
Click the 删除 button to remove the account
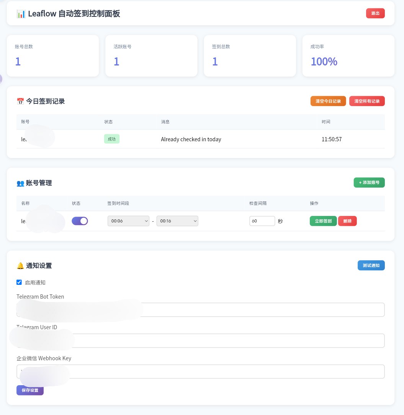[347, 221]
